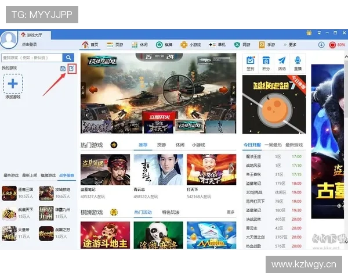Click 更多 link beside 特色玩法
The height and width of the screenshot is (279, 348).
[x=231, y=212]
